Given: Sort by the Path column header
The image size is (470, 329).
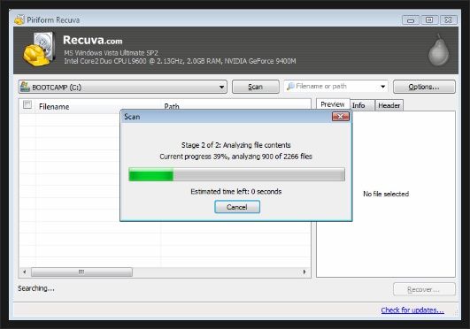Looking at the screenshot, I should pyautogui.click(x=172, y=106).
